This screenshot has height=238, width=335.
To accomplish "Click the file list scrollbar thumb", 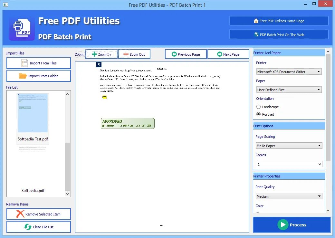I will pos(67,167).
